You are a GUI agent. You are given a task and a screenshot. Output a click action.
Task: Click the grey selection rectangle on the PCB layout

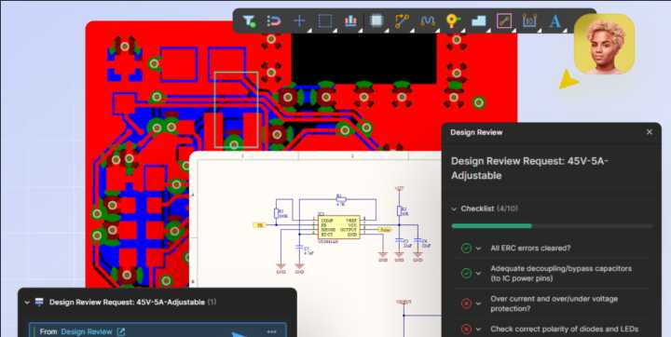tap(236, 110)
